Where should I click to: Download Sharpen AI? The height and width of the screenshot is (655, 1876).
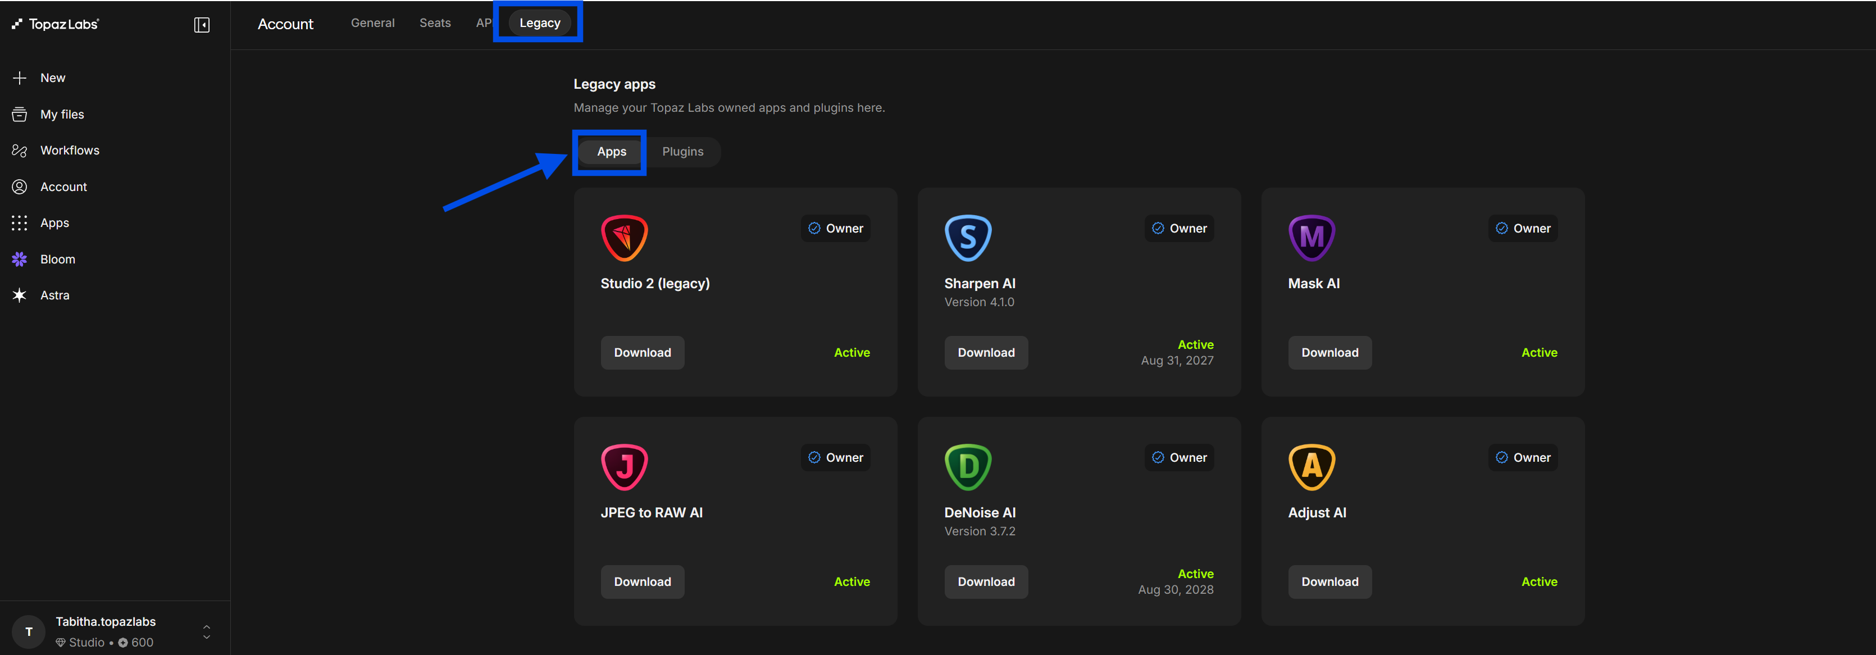(x=986, y=353)
